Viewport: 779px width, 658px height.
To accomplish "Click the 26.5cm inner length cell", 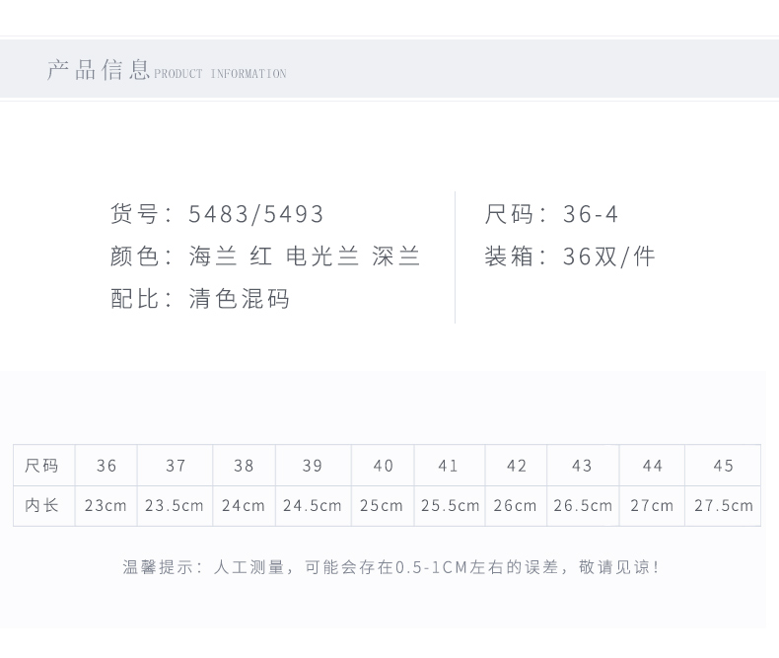I will (x=583, y=505).
